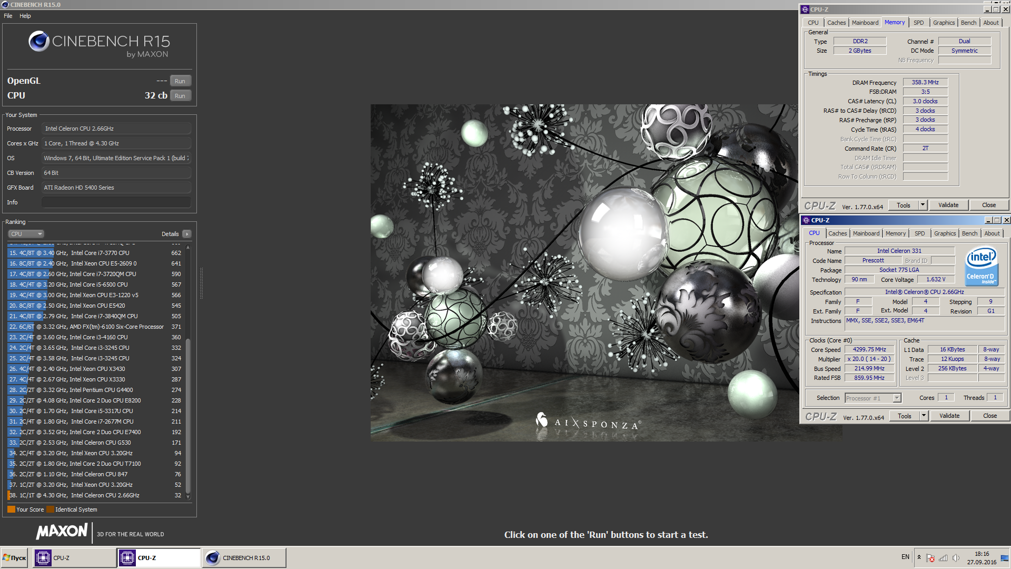Image resolution: width=1011 pixels, height=569 pixels.
Task: Click Close in upper CPU-Z window
Action: [x=989, y=205]
